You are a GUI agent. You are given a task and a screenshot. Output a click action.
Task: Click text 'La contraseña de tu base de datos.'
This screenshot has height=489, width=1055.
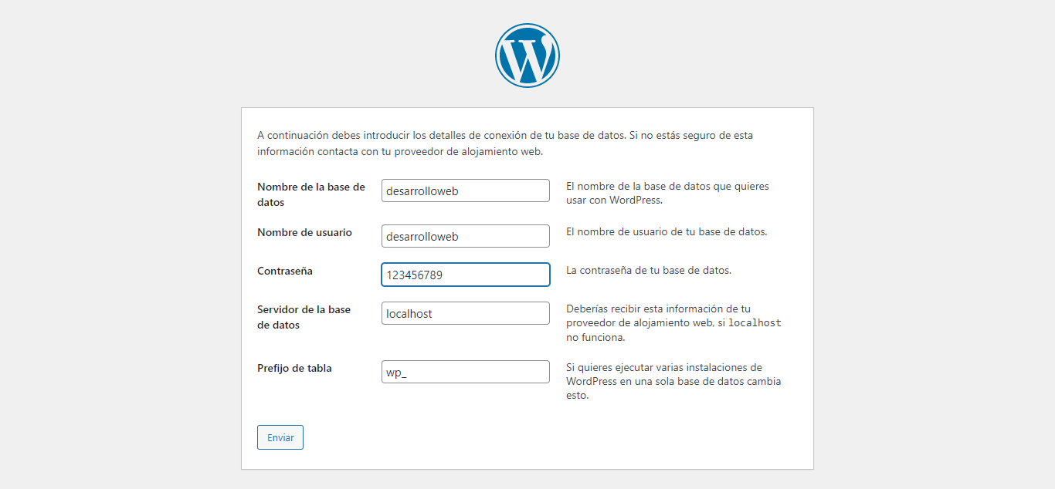coord(649,270)
